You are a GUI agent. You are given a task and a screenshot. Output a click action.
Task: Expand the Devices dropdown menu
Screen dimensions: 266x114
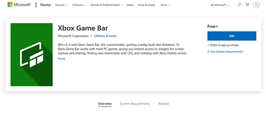[x=61, y=5]
